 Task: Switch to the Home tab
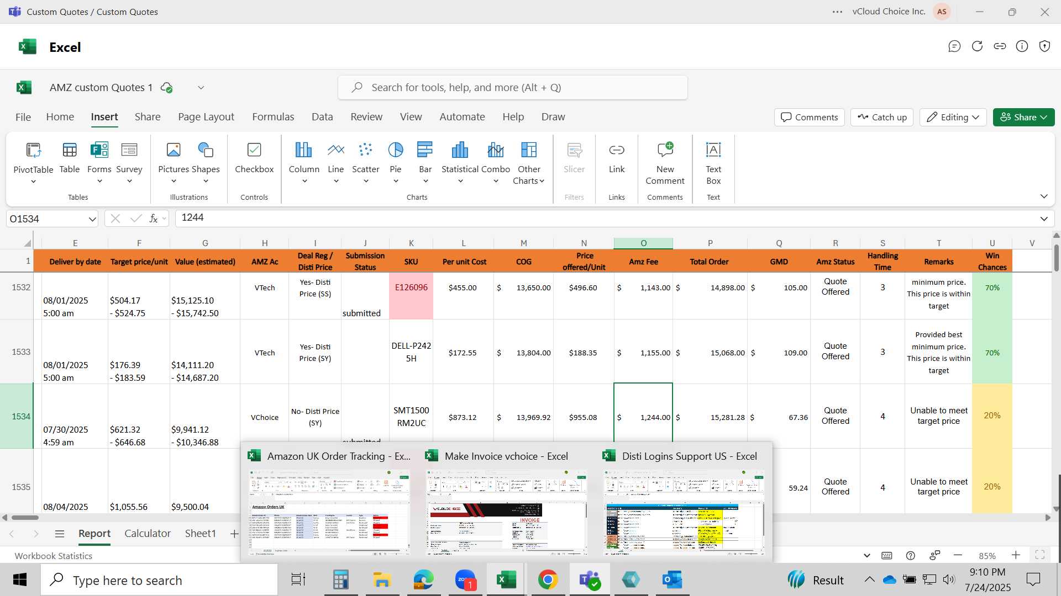click(x=60, y=117)
